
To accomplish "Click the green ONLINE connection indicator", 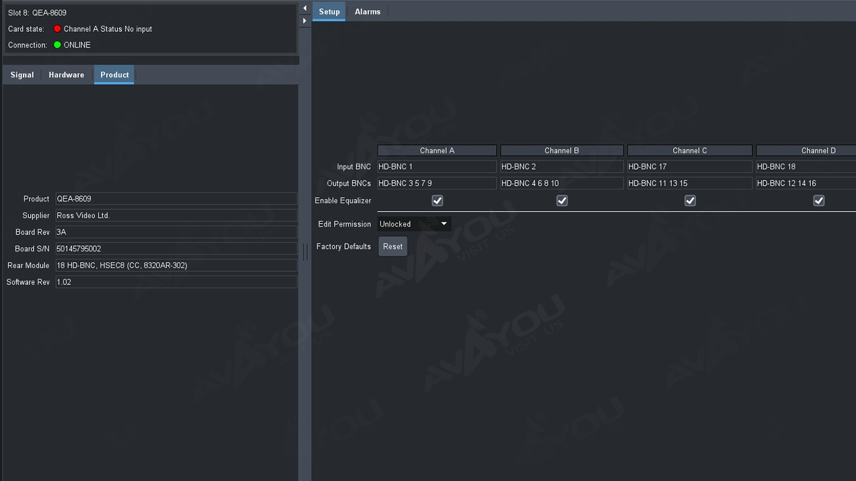I will [58, 45].
